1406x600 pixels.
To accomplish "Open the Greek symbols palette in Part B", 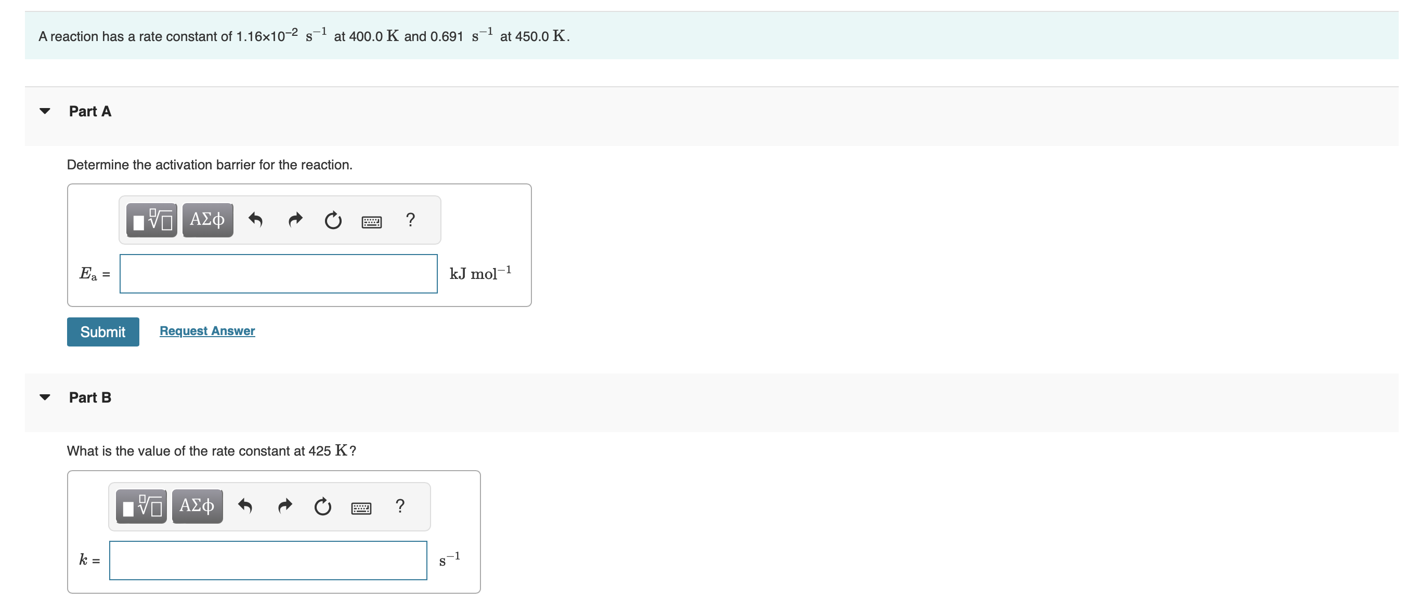I will coord(197,506).
